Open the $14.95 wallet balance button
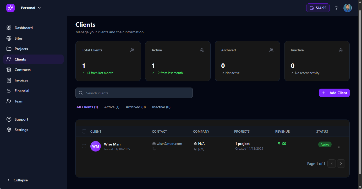Image resolution: width=362 pixels, height=189 pixels. point(318,8)
